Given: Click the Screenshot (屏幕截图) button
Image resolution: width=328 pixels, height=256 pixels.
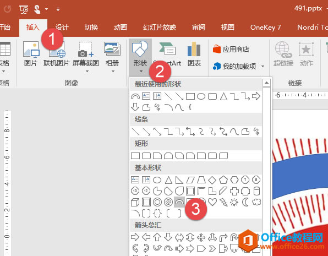Looking at the screenshot, I should pos(85,57).
